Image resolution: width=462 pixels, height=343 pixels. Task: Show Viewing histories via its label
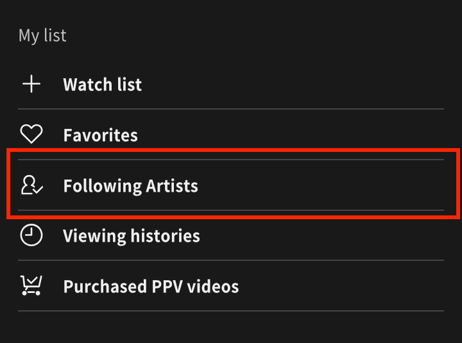click(132, 236)
